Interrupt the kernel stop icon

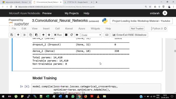pyautogui.click(x=66, y=35)
